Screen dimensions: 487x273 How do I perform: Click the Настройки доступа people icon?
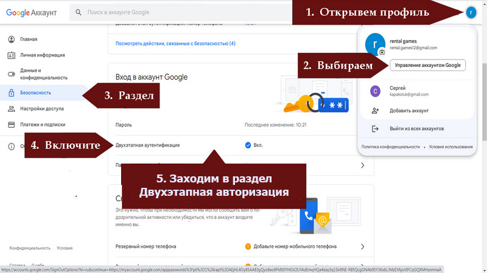click(12, 109)
